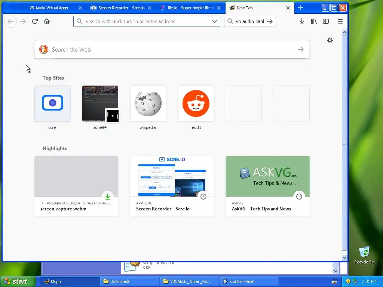Viewport: 383px width, 287px height.
Task: Open the scre top site tile
Action: (52, 104)
